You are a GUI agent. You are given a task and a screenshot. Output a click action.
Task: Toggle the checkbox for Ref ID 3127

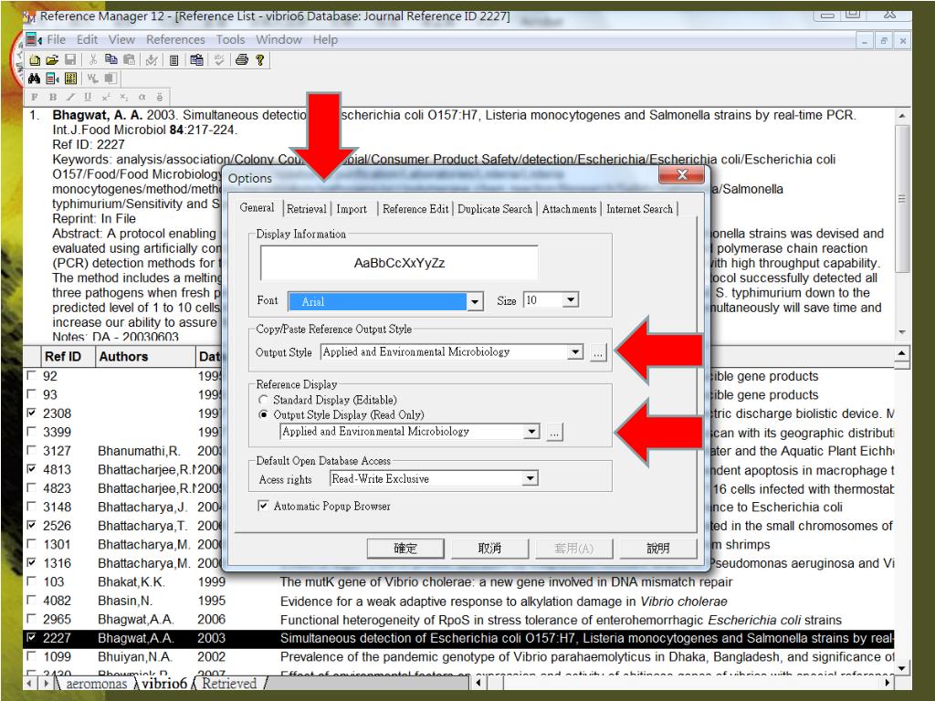pos(31,451)
